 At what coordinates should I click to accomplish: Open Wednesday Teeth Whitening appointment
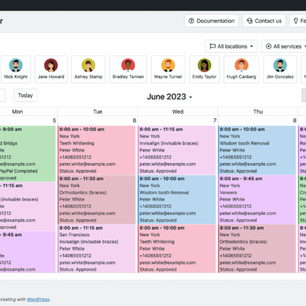[x=177, y=248]
